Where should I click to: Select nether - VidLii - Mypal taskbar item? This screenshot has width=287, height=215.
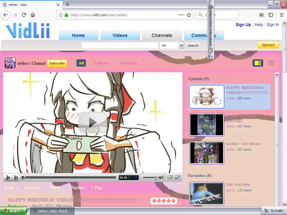52,211
